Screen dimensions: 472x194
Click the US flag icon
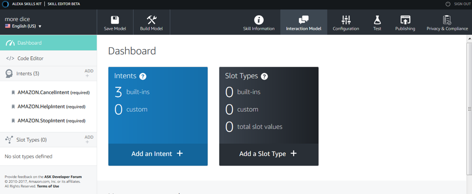[x=8, y=26]
